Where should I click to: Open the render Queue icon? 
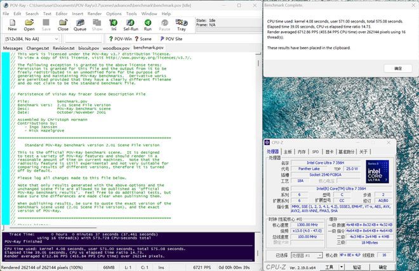80,25
